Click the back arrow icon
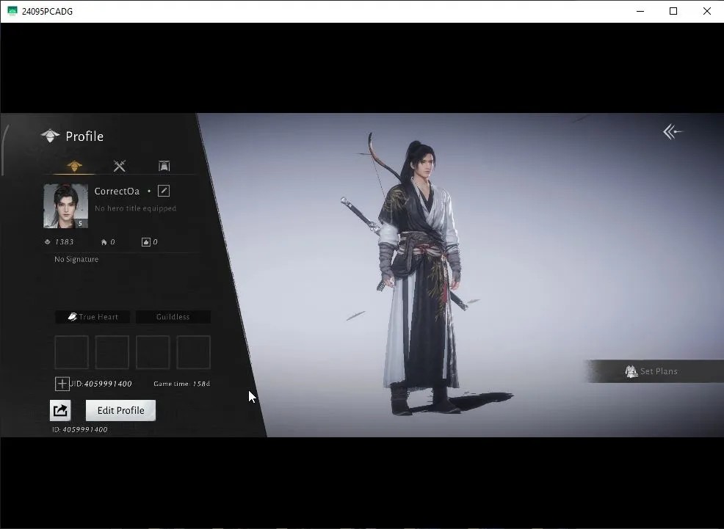The image size is (724, 529). pyautogui.click(x=673, y=132)
